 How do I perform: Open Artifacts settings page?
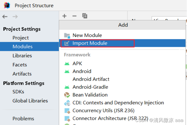(x=29, y=74)
